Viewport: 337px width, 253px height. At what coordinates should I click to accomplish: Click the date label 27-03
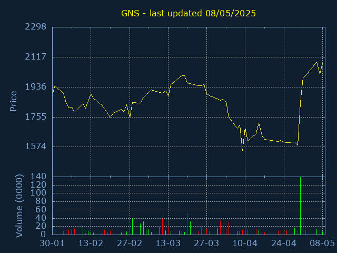click(206, 244)
